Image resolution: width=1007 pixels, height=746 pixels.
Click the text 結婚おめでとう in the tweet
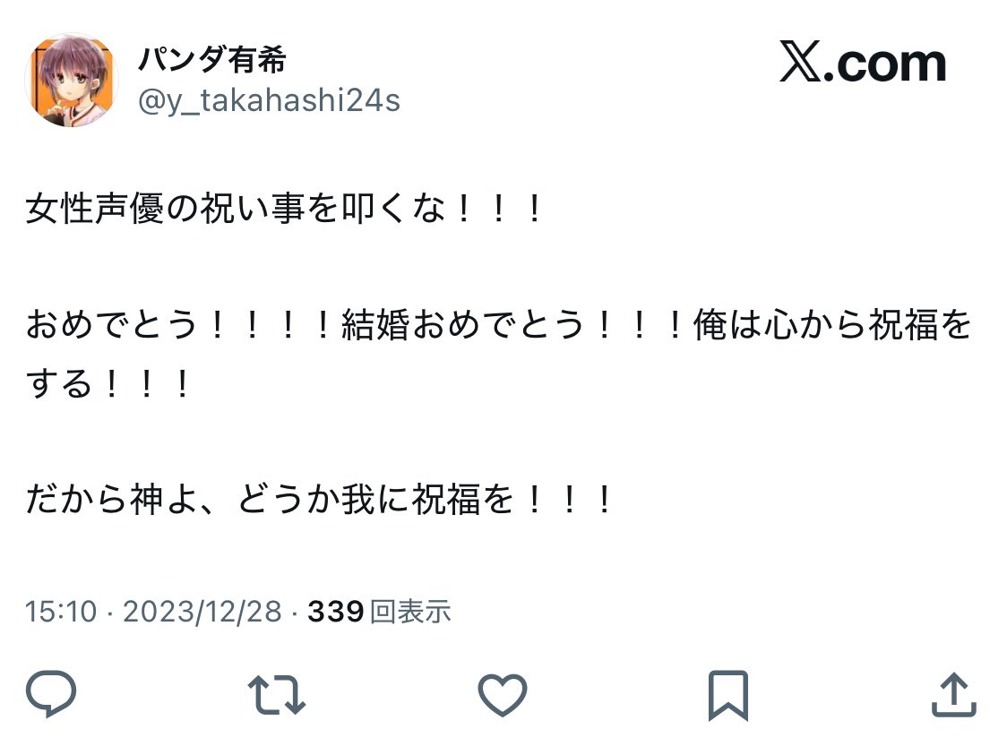[x=462, y=324]
